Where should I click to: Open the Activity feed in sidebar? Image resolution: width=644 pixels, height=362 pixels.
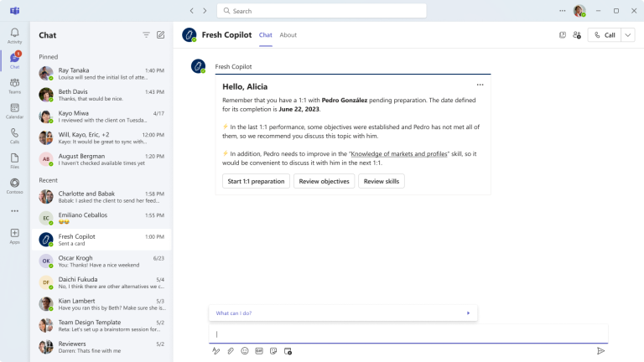pyautogui.click(x=15, y=36)
